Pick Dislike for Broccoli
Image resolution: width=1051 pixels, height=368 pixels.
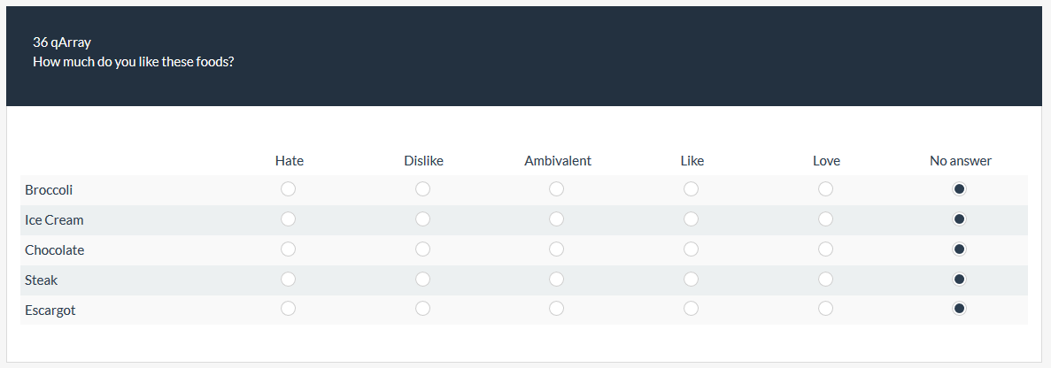(422, 189)
